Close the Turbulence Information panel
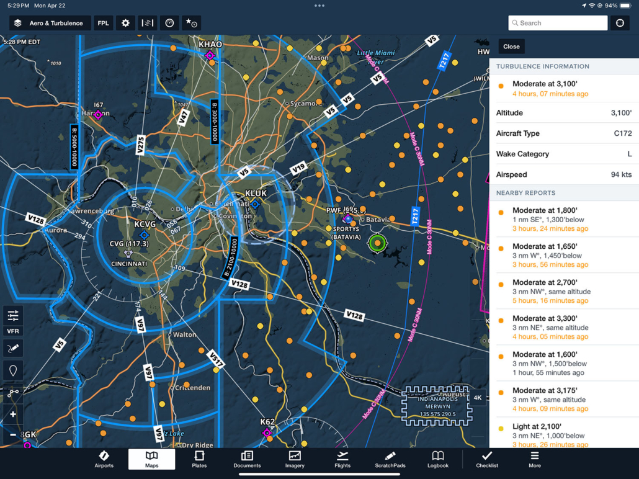Viewport: 639px width, 479px height. coord(512,46)
